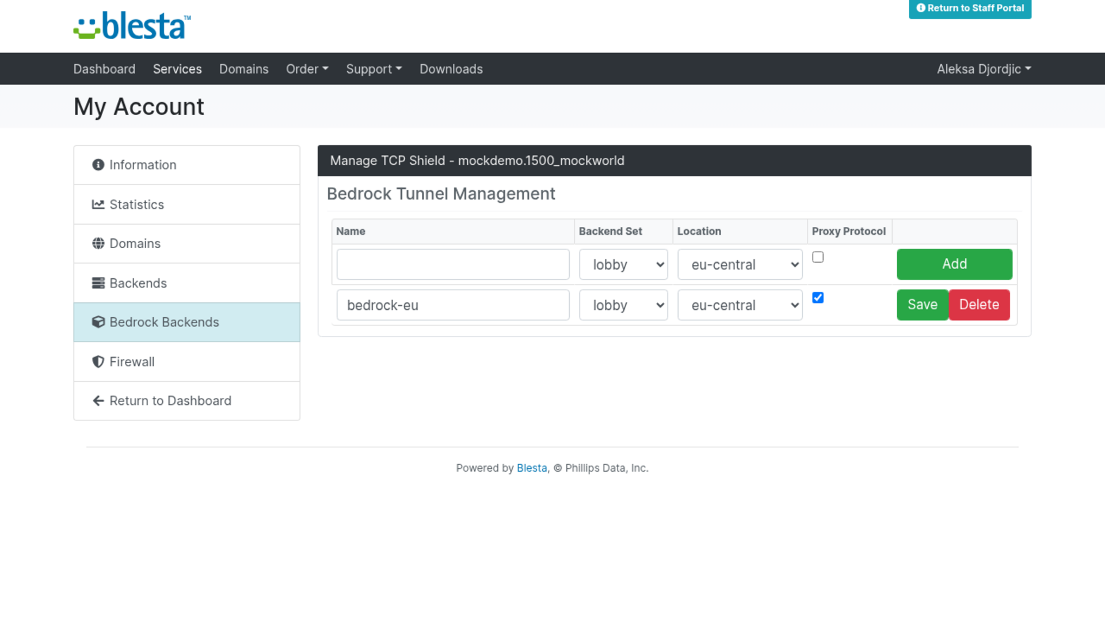Viewport: 1105px width, 622px height.
Task: Click the Firewall shield icon
Action: [98, 362]
